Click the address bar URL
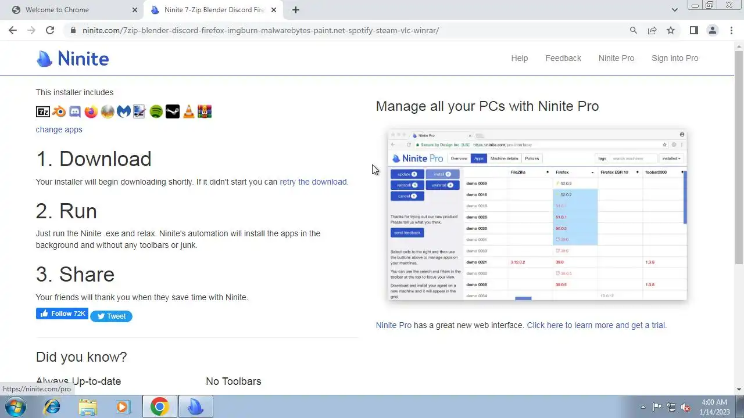The height and width of the screenshot is (418, 744). pos(260,30)
